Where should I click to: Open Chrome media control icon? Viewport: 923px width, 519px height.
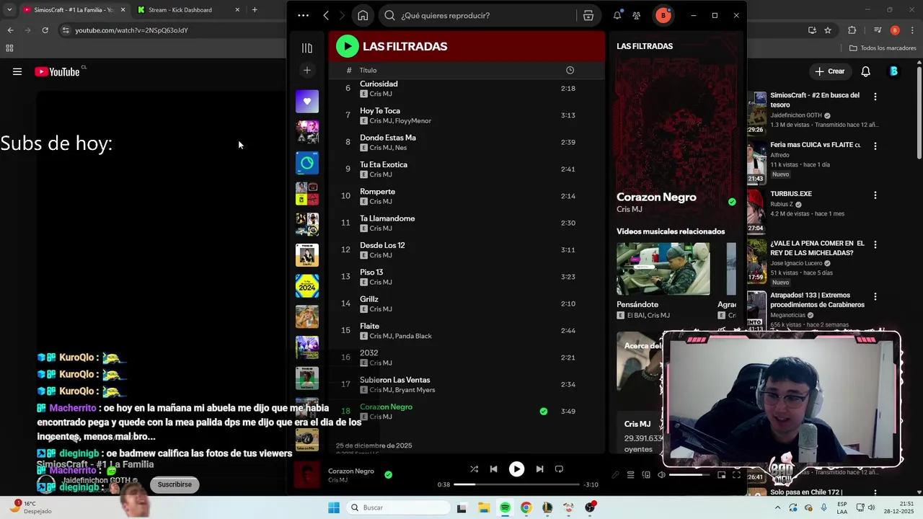tap(878, 30)
